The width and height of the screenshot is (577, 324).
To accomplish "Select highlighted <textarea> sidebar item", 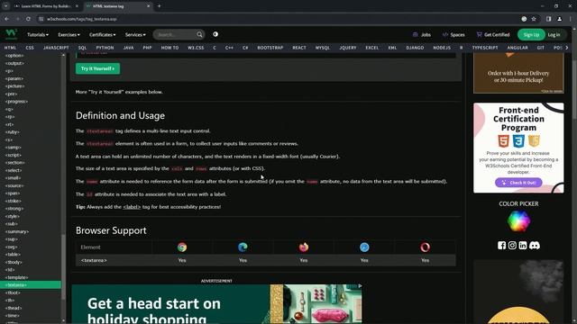I will pyautogui.click(x=31, y=285).
